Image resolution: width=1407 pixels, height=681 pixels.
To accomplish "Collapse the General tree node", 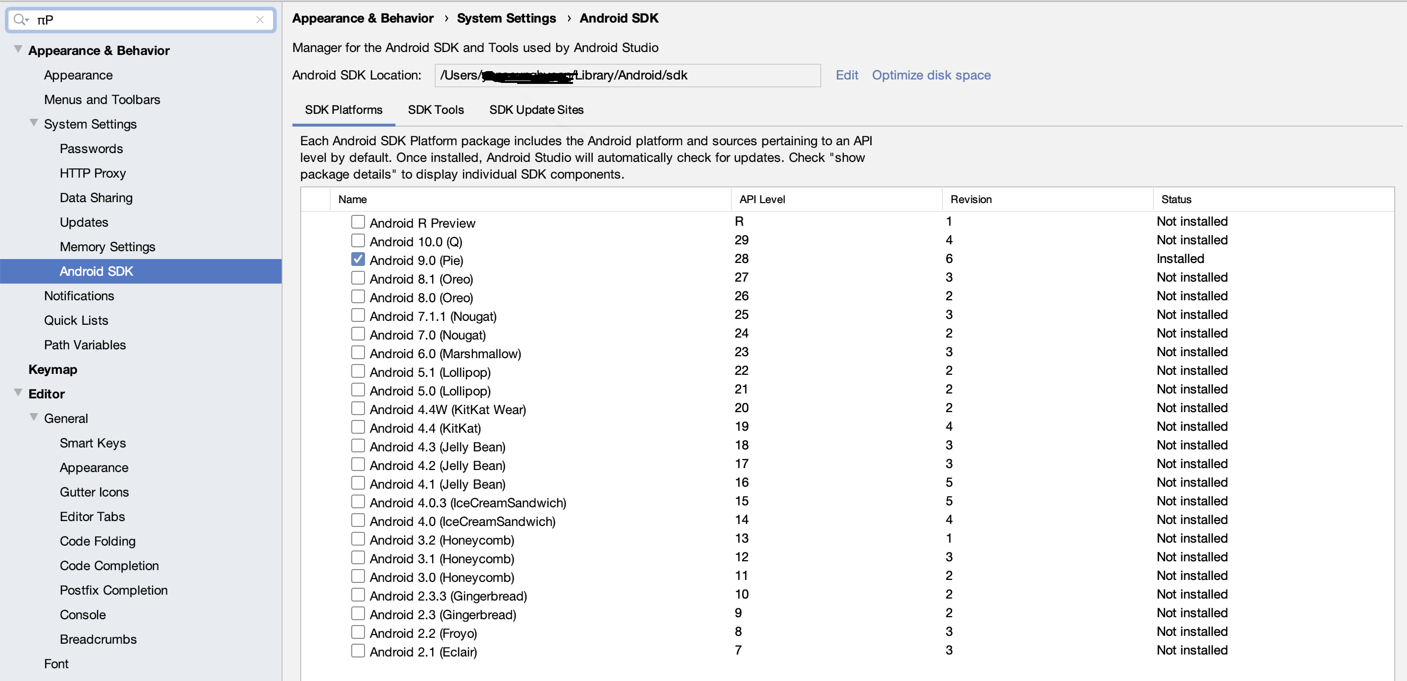I will (34, 418).
